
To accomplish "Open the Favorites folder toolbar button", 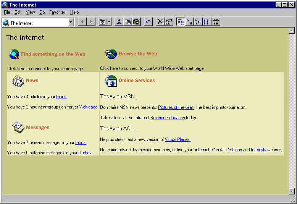I will pos(102,22).
